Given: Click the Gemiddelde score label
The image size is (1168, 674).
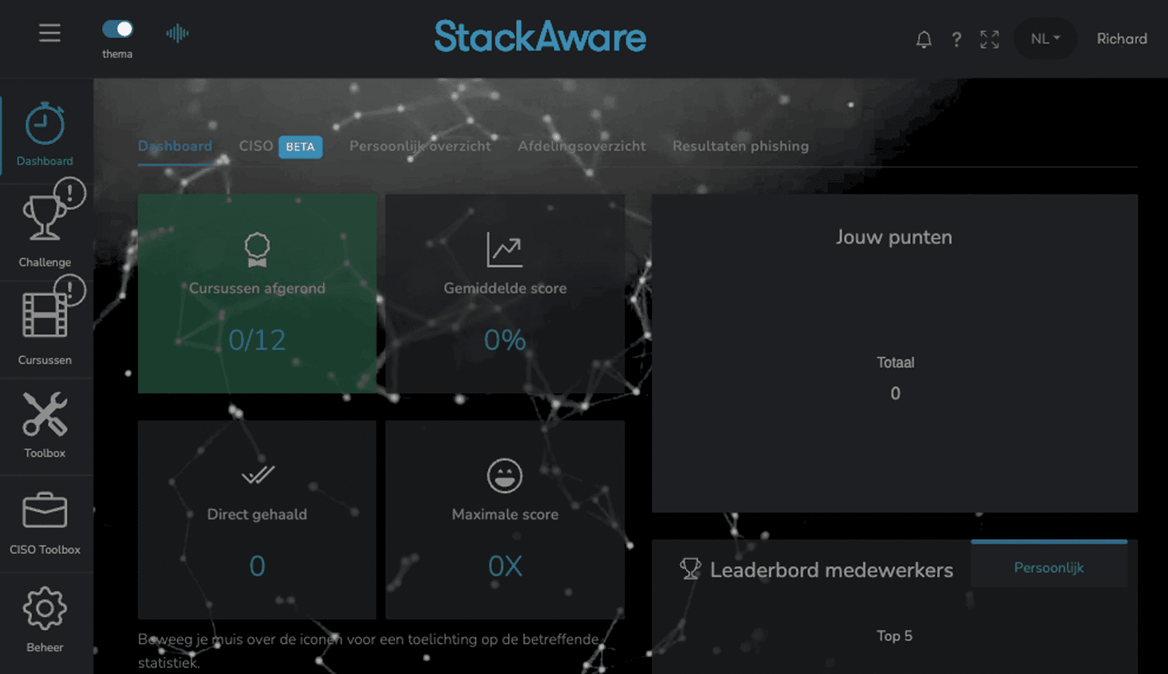Looking at the screenshot, I should point(505,288).
